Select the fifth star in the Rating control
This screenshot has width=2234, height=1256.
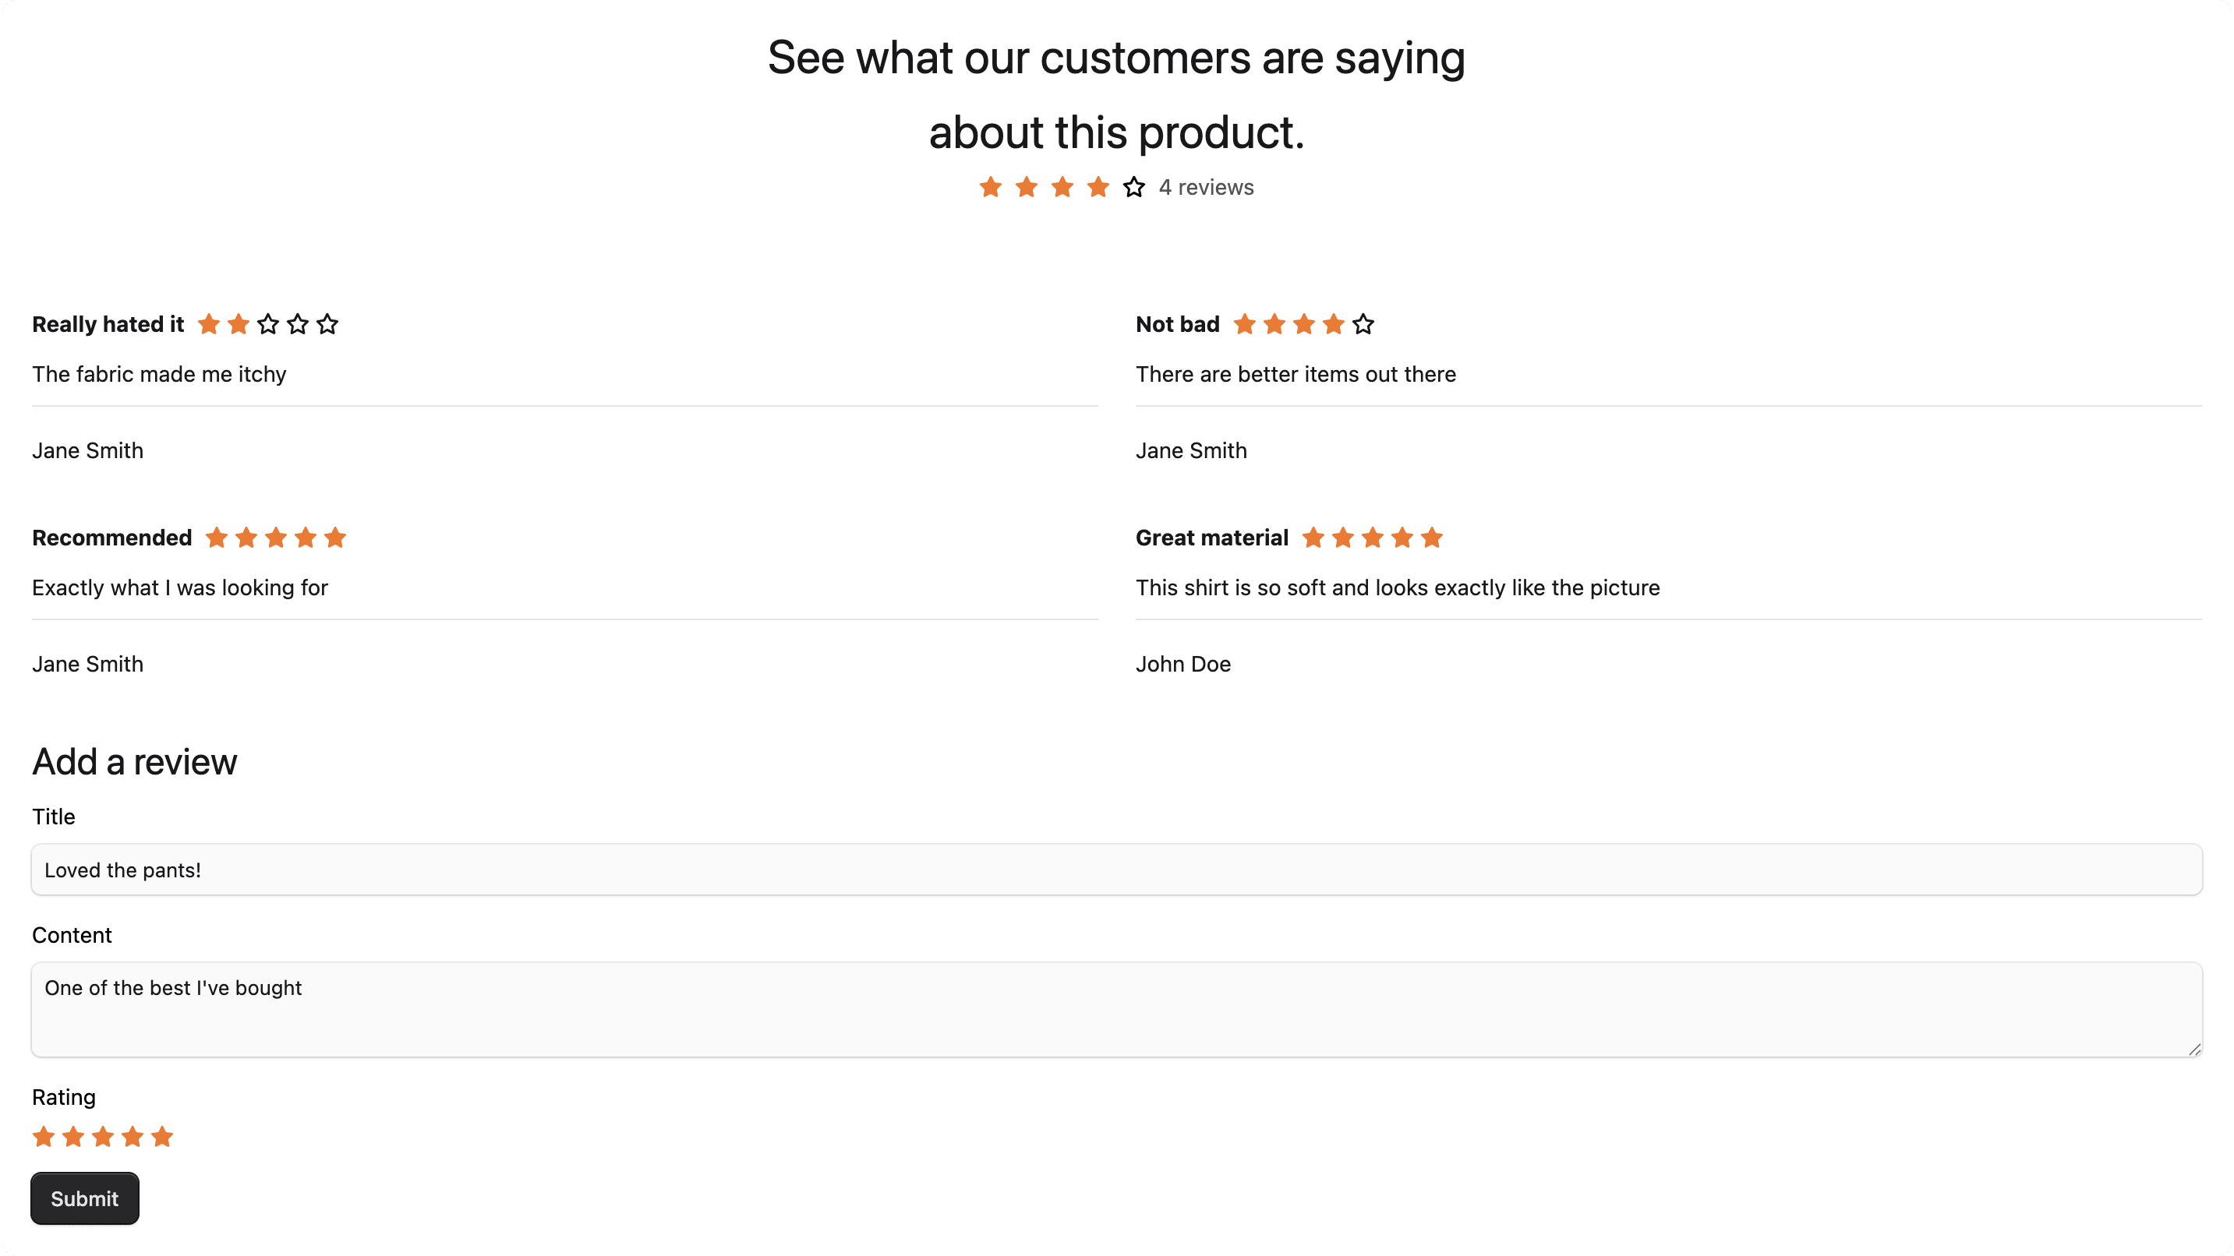pos(162,1136)
